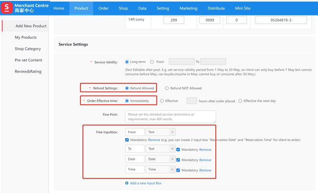Click the field showing 0 in Lorry row
Image resolution: width=318 pixels, height=193 pixels.
point(237,20)
